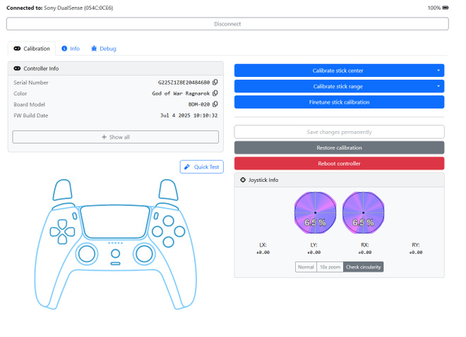Click the PS button on controller diagram

tap(115, 253)
